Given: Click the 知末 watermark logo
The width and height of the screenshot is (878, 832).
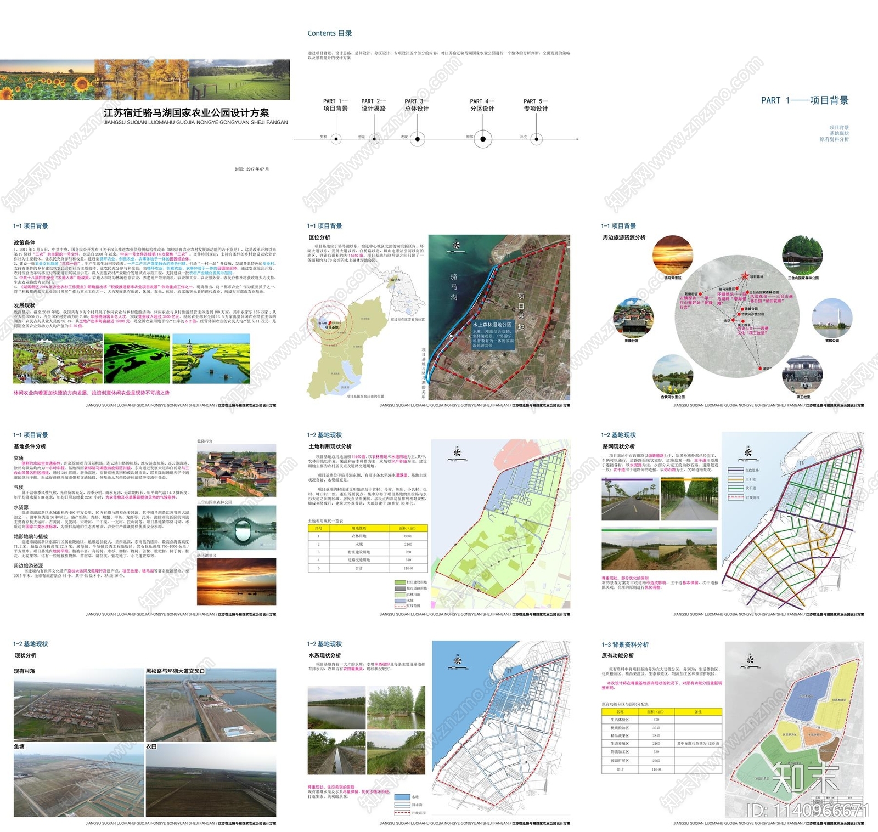Looking at the screenshot, I should [x=805, y=777].
